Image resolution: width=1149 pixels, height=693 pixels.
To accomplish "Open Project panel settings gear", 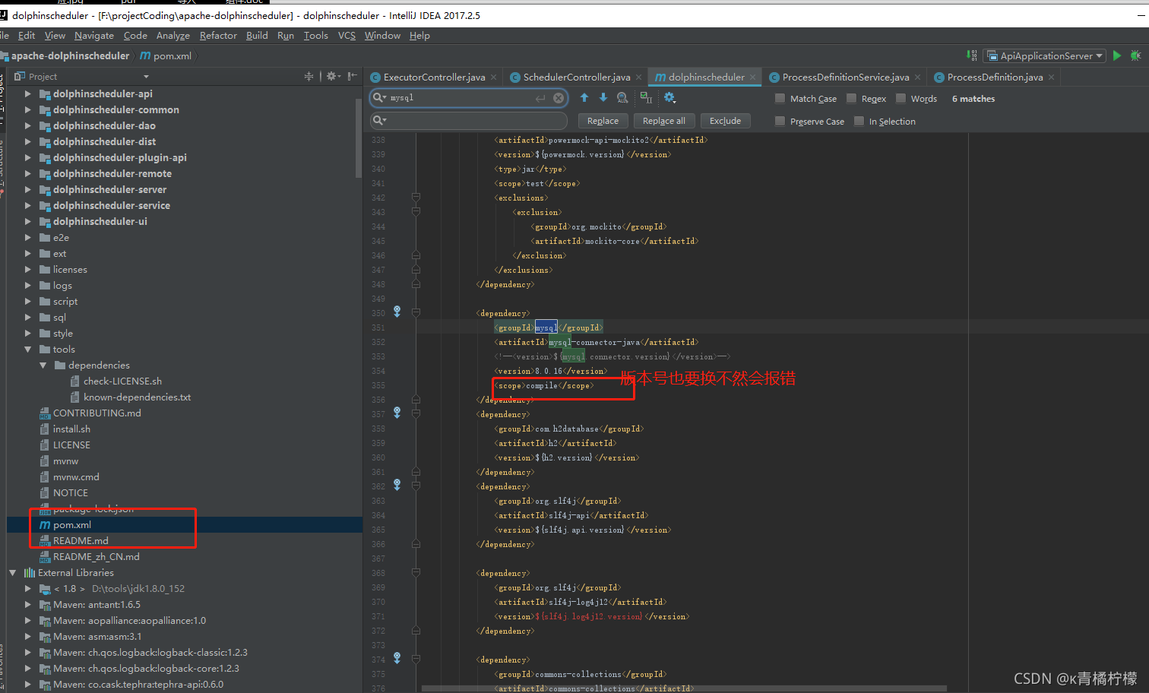I will (333, 76).
